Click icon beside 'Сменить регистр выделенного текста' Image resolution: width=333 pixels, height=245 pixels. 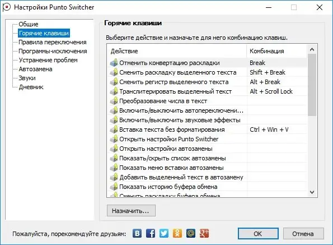tap(114, 82)
